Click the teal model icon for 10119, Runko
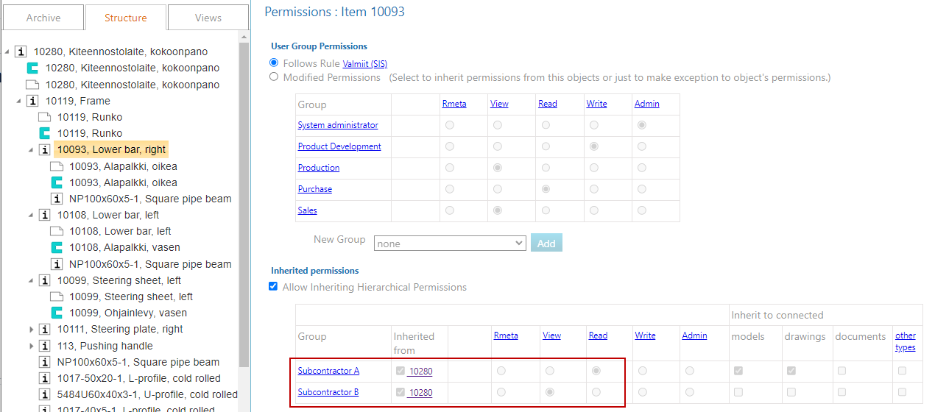 tap(45, 133)
